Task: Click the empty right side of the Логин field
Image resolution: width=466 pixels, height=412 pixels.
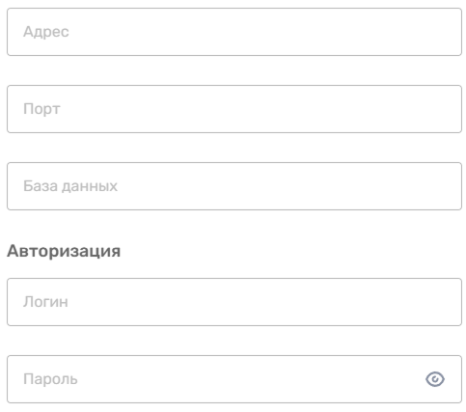Action: click(x=354, y=302)
